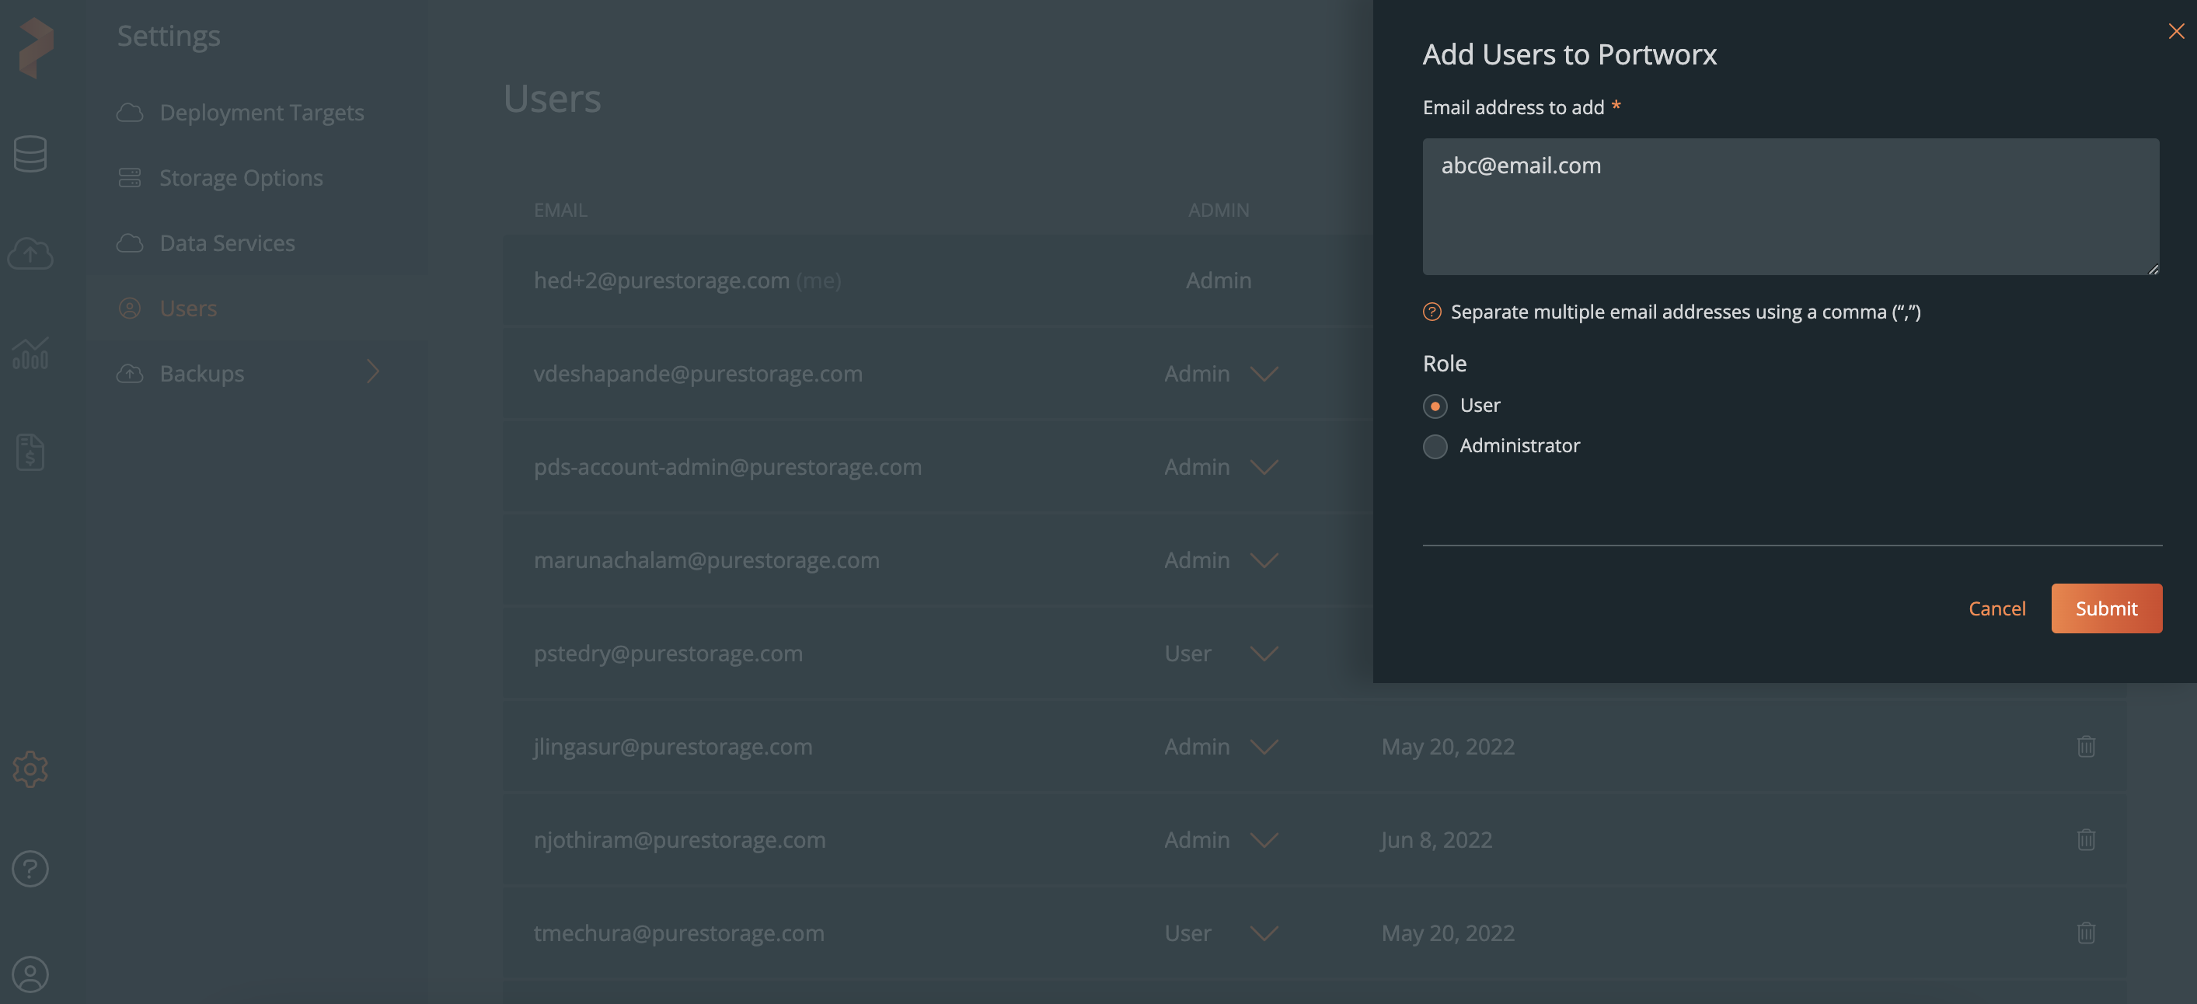Click pds-account-admin@purestorage.com email
This screenshot has height=1004, width=2197.
point(727,466)
